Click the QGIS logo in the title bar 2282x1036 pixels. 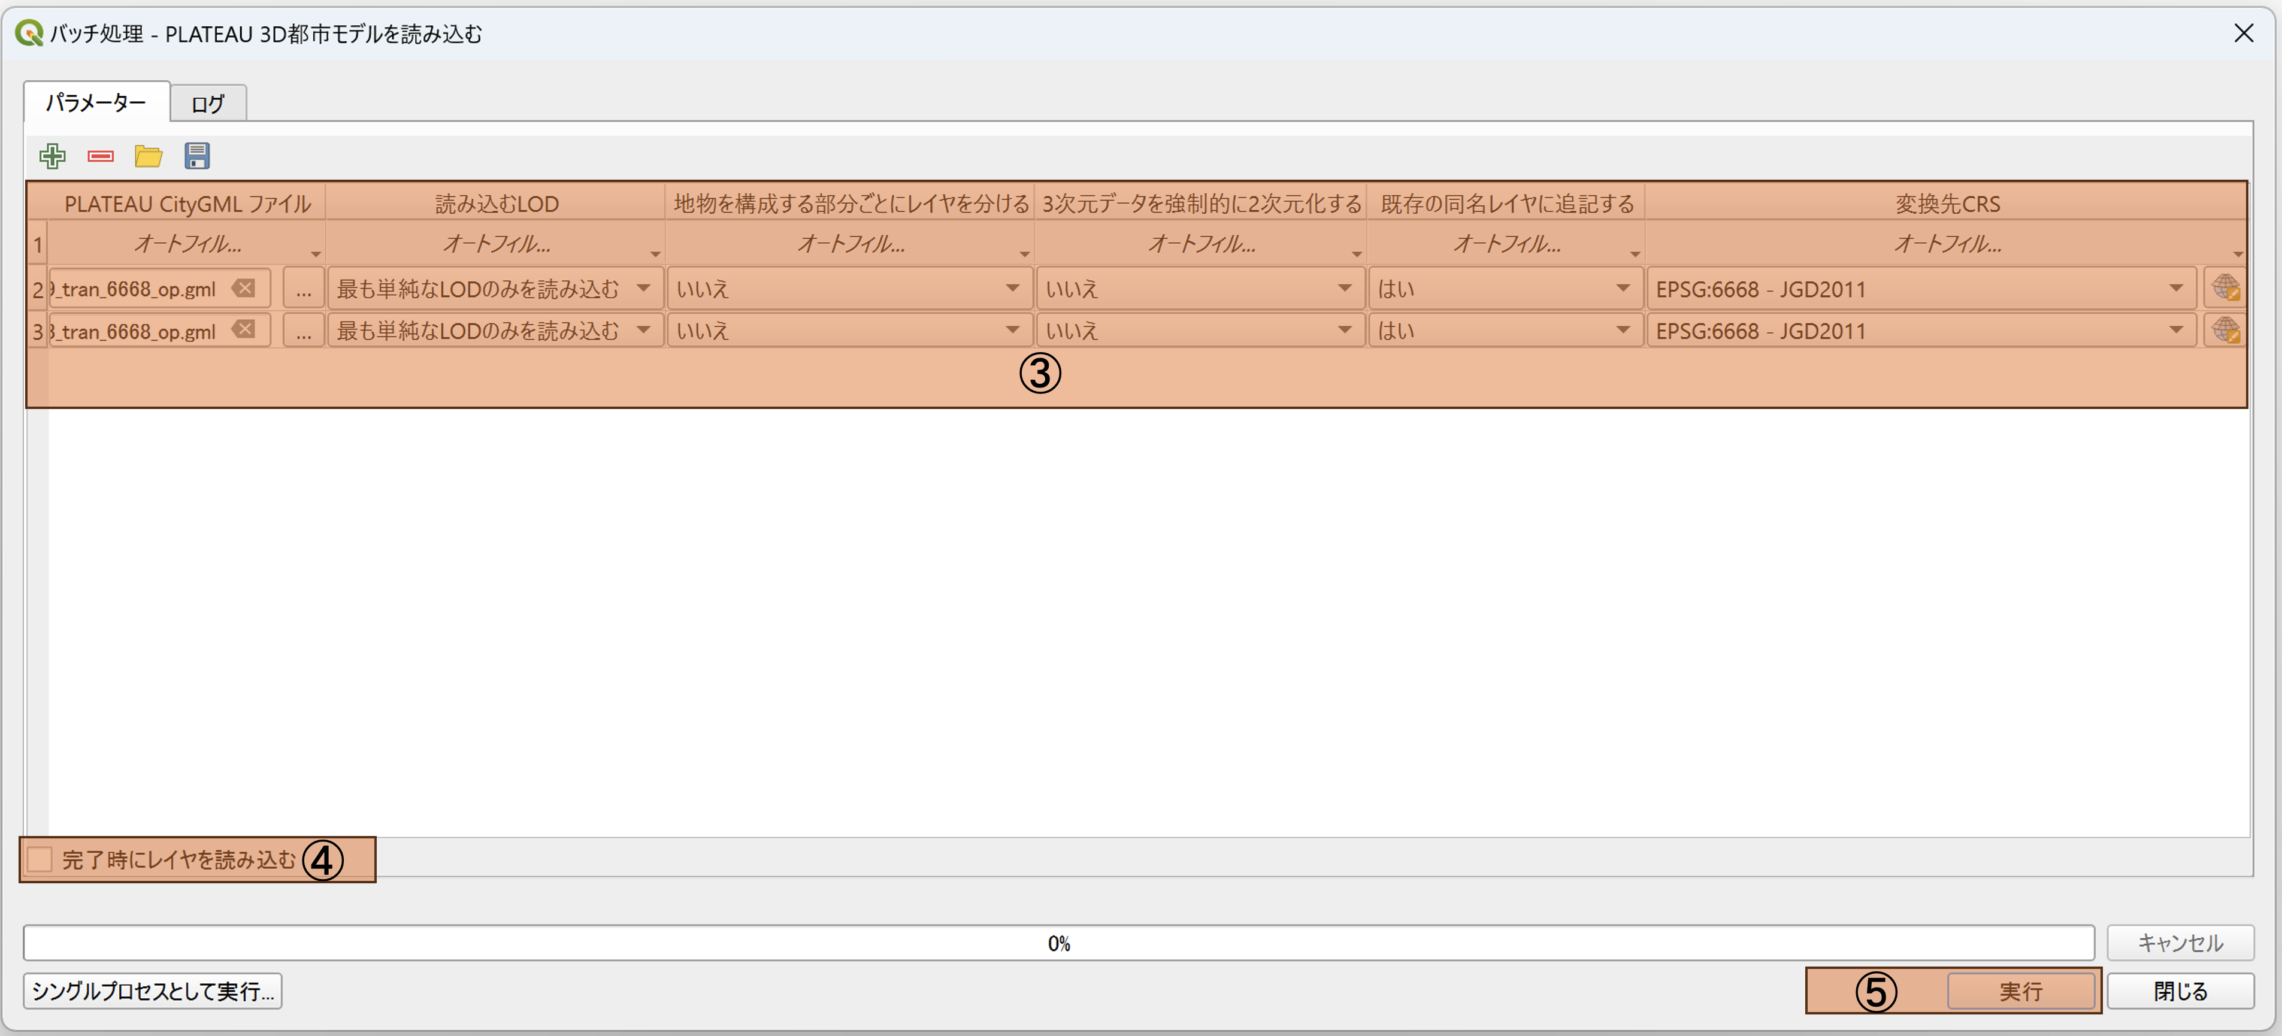click(x=29, y=34)
